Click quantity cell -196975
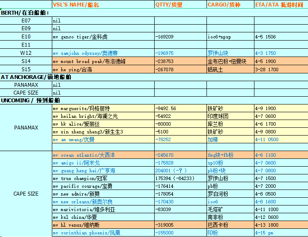The image size is (308, 237). coord(181,53)
